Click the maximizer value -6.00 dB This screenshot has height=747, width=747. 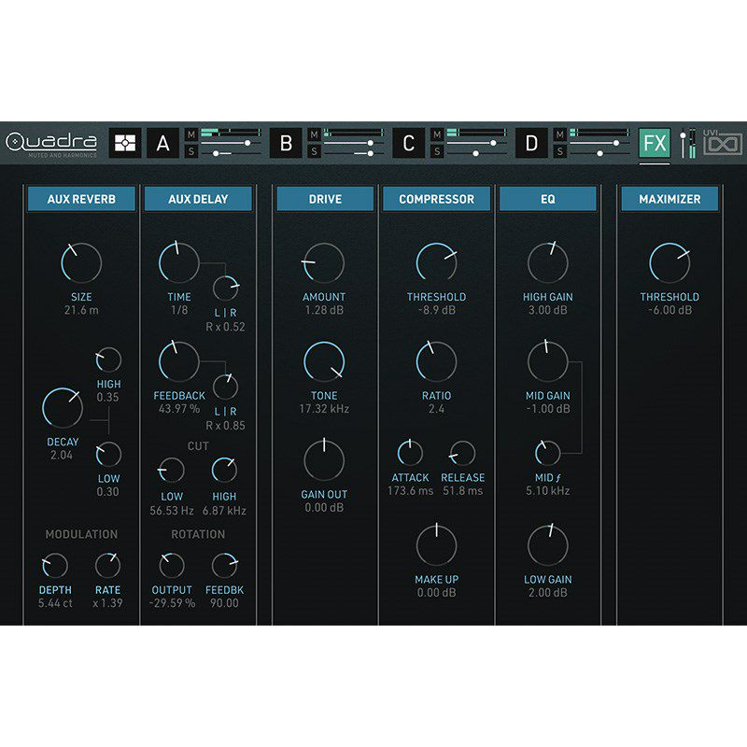click(669, 310)
